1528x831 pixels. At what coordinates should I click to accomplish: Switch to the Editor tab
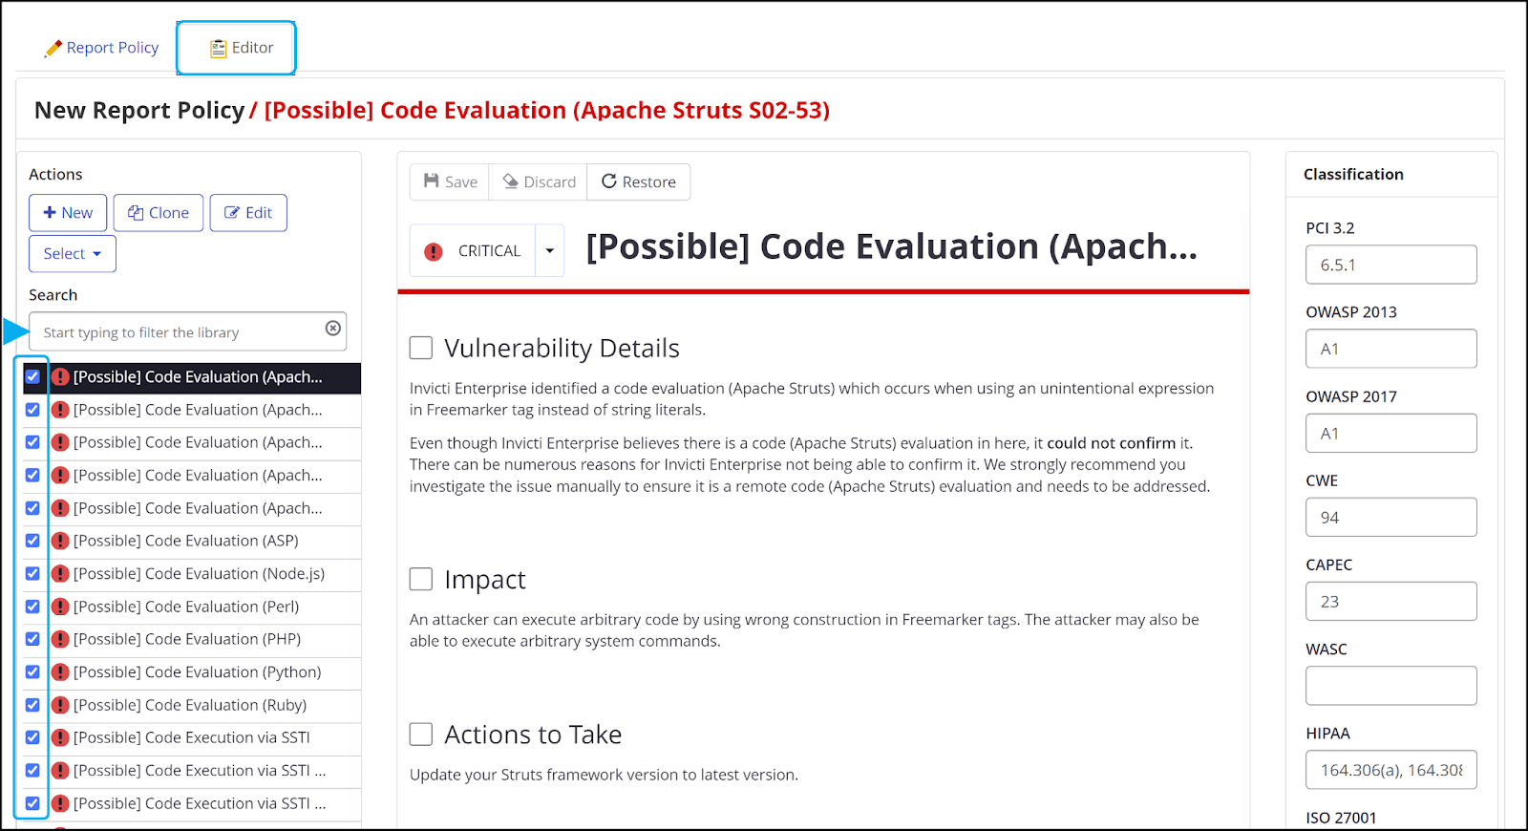click(x=236, y=47)
